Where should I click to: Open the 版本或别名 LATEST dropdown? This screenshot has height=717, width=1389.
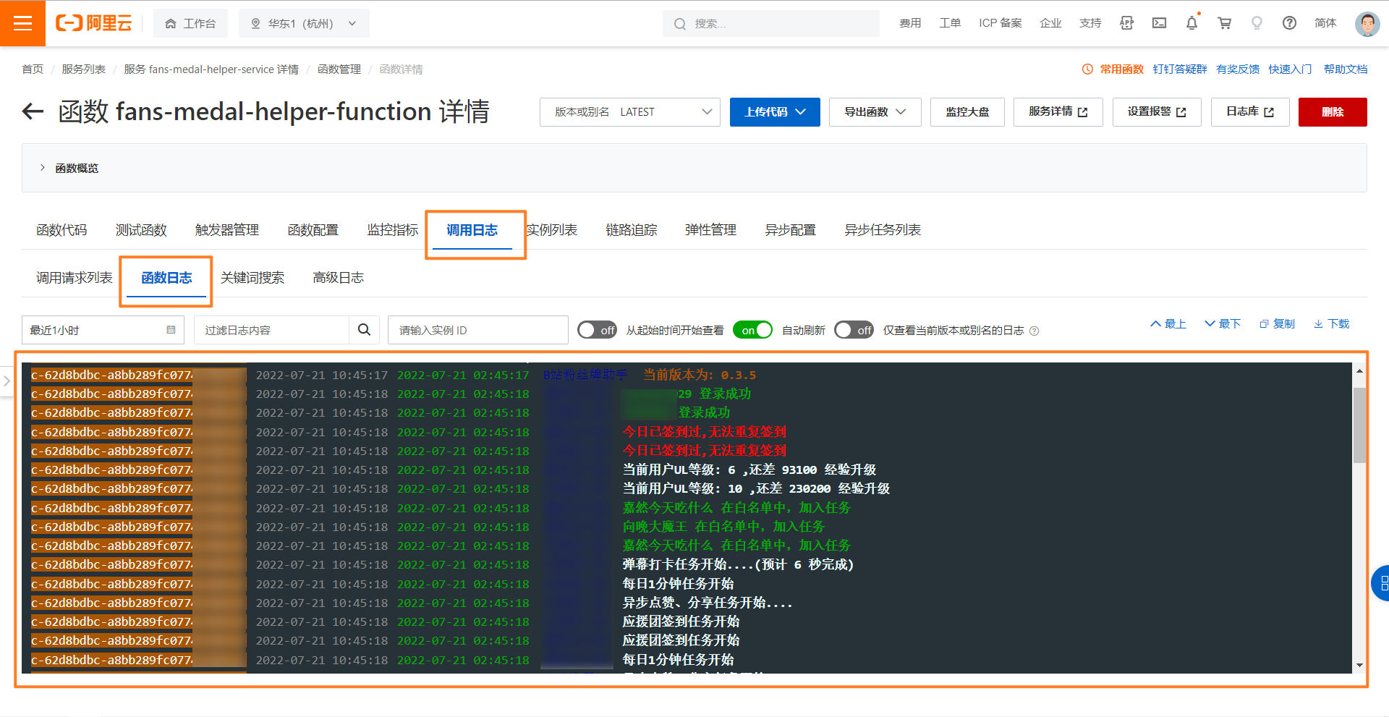coord(629,112)
